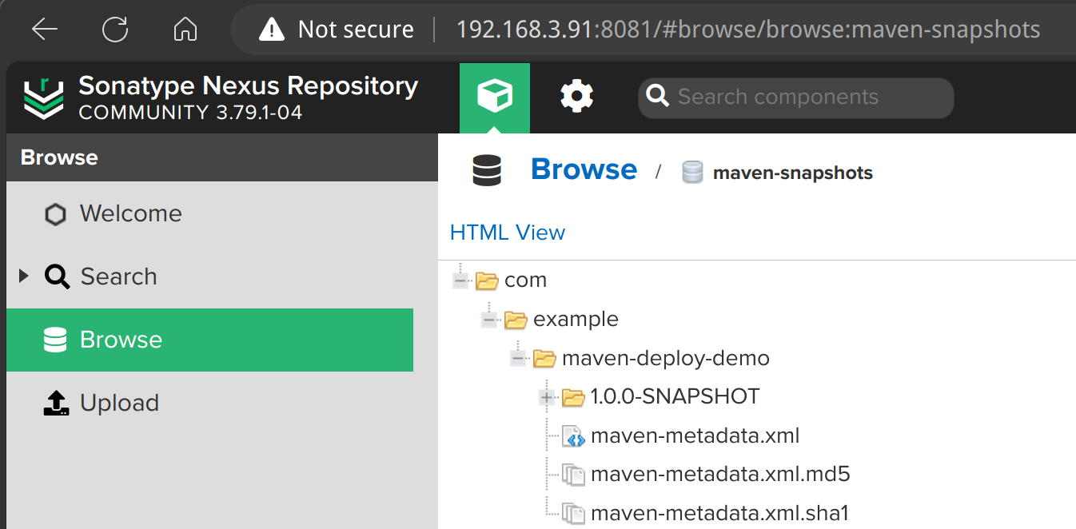
Task: Select the maven-metadata.xml file name
Action: [x=695, y=436]
